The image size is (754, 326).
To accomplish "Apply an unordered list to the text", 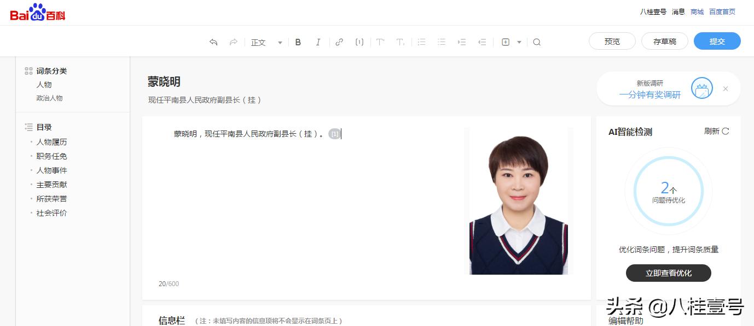I will [x=421, y=42].
